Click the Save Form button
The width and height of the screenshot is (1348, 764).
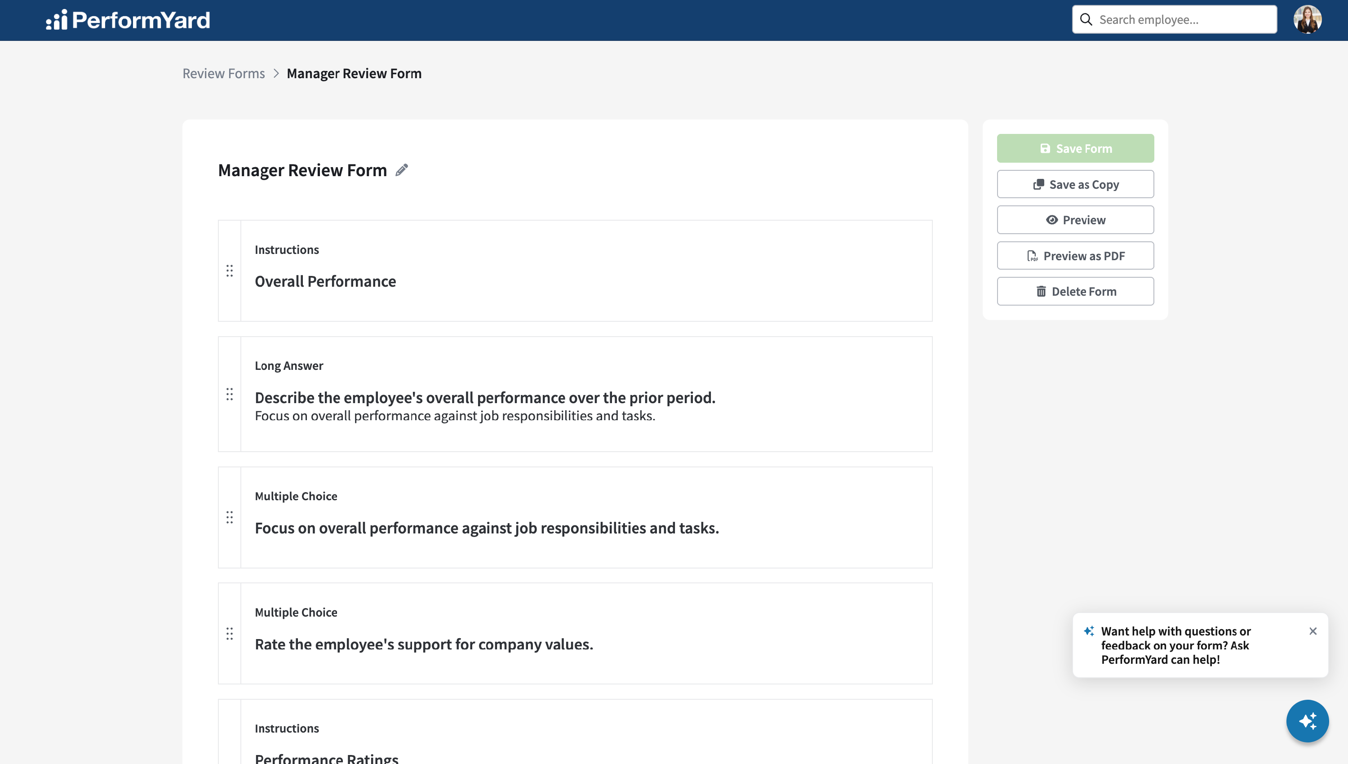(1075, 148)
